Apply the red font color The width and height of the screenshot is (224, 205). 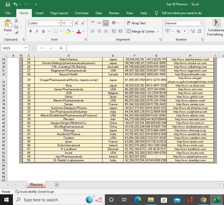(79, 31)
